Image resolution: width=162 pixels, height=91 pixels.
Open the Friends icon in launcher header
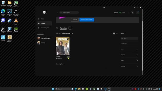[x=132, y=13]
